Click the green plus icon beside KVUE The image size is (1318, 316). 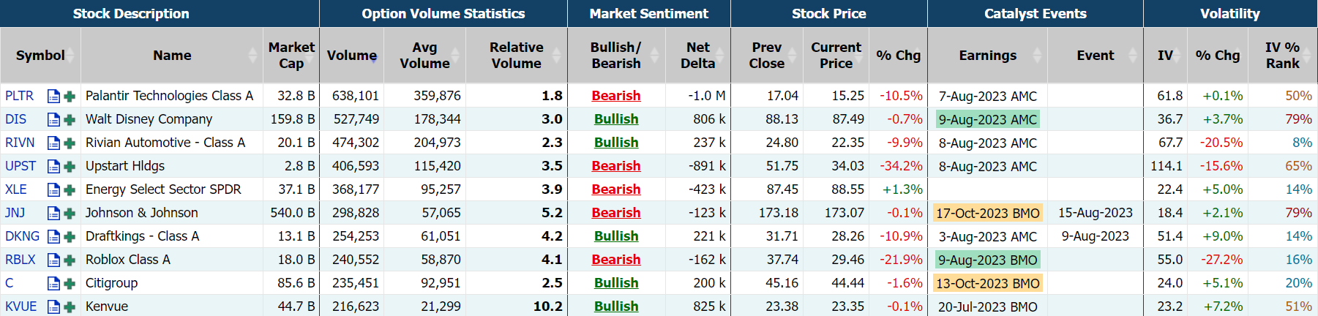(x=70, y=306)
